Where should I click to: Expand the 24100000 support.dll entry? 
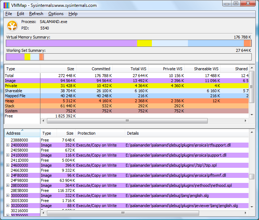(8, 155)
